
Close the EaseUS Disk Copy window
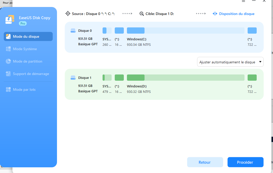tap(264, 1)
